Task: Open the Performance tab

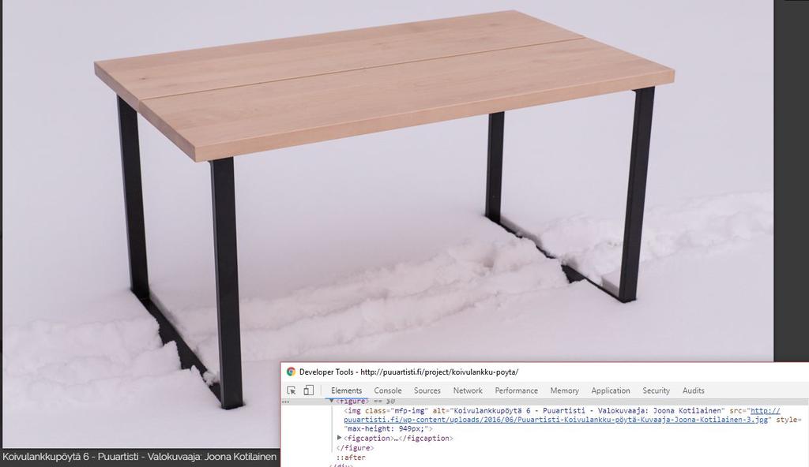Action: click(x=516, y=390)
